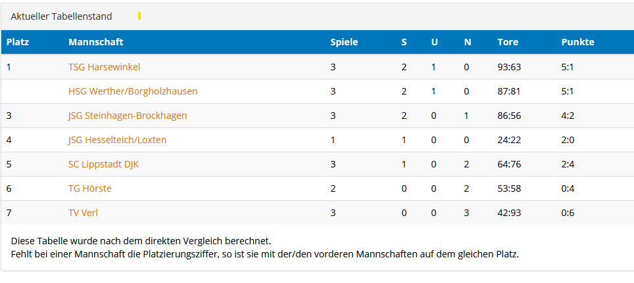Click the Aktueller Tabellenstand panel title
Image resolution: width=634 pixels, height=283 pixels.
point(61,16)
